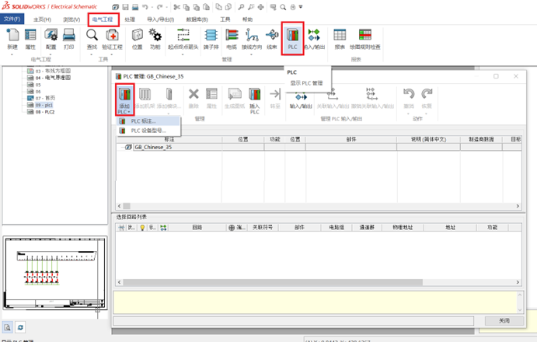The height and width of the screenshot is (342, 537).
Task: Open dropdown arrow under 接线方向
Action: click(251, 54)
